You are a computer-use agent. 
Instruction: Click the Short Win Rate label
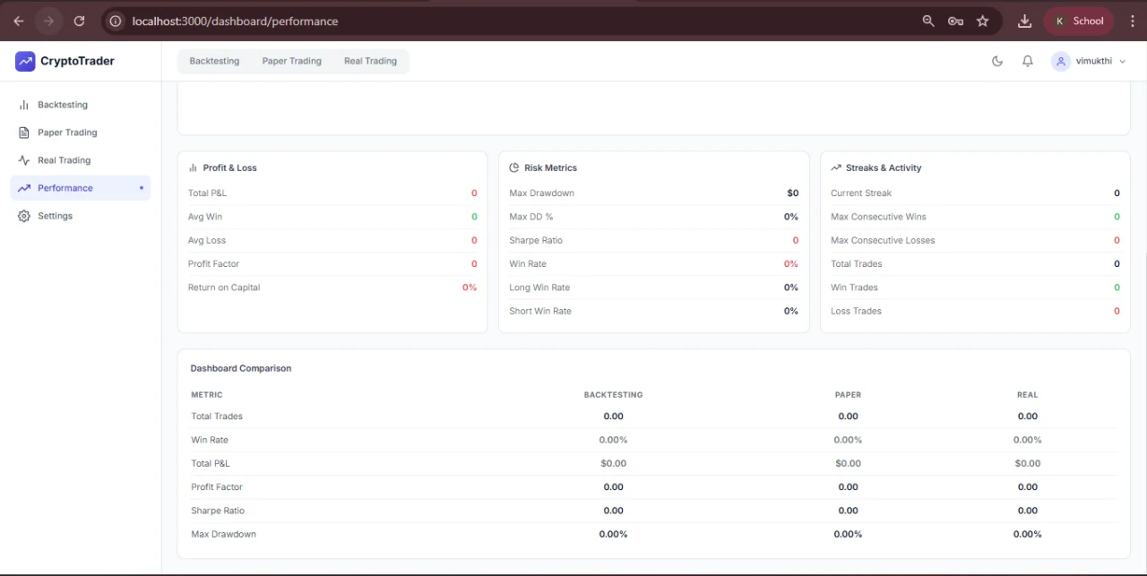540,311
